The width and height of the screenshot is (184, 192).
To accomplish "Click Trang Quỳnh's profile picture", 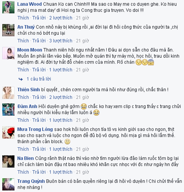I will pyautogui.click(x=8, y=184).
